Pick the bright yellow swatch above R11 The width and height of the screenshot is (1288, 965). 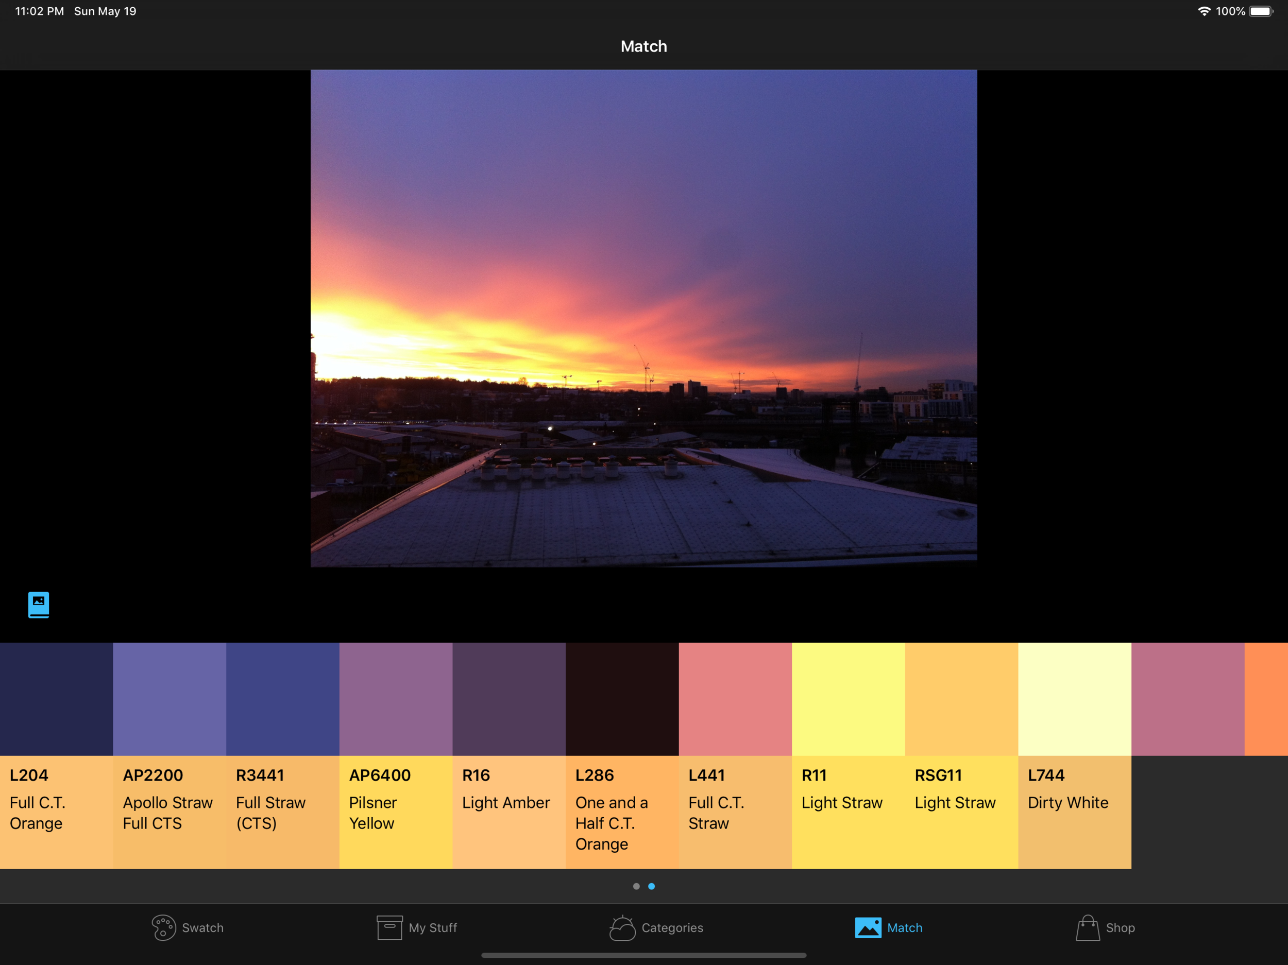(848, 699)
